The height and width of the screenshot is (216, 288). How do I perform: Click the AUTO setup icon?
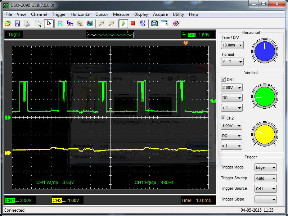pos(143,24)
